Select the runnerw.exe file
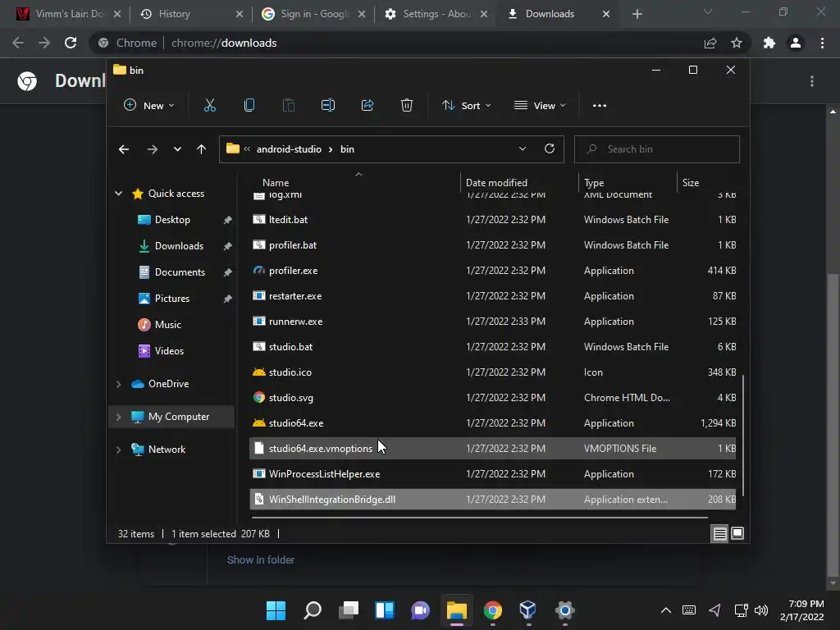Image resolution: width=840 pixels, height=630 pixels. 492,322
